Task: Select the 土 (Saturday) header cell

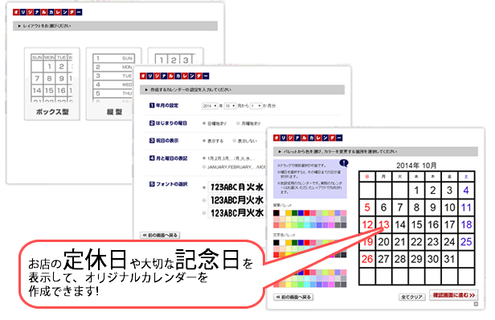Action: [466, 177]
